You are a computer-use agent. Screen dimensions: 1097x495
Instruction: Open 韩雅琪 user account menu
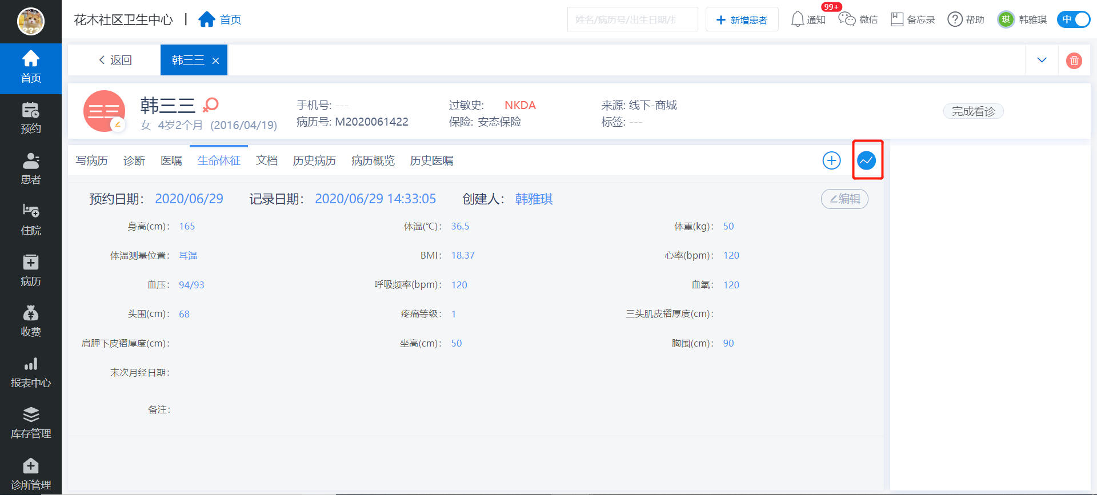(x=1022, y=19)
